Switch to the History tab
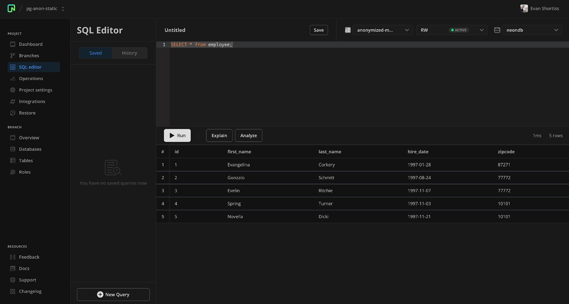 click(x=129, y=53)
